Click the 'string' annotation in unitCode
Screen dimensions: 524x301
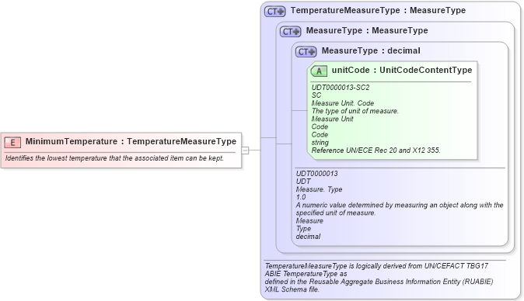(320, 143)
